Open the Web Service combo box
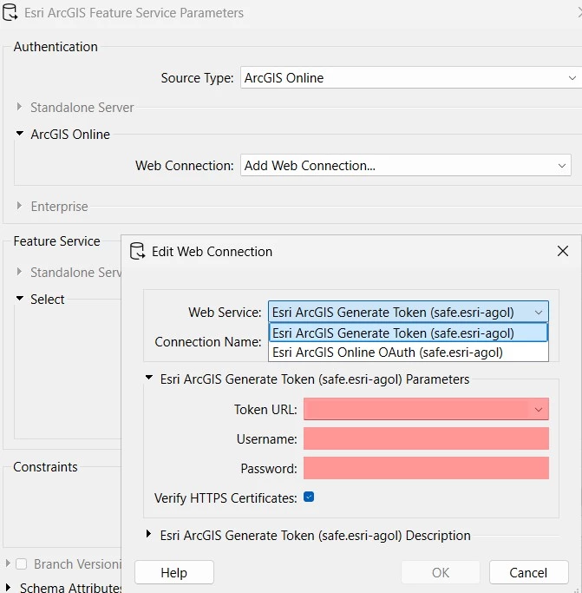Viewport: 582px width, 593px height. pos(409,312)
